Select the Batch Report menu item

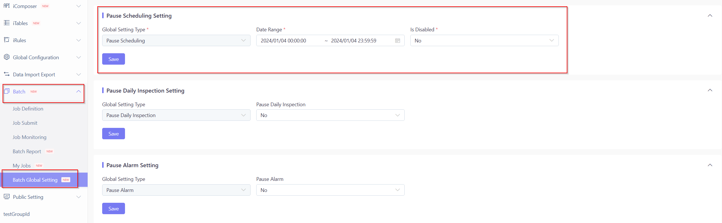click(27, 152)
